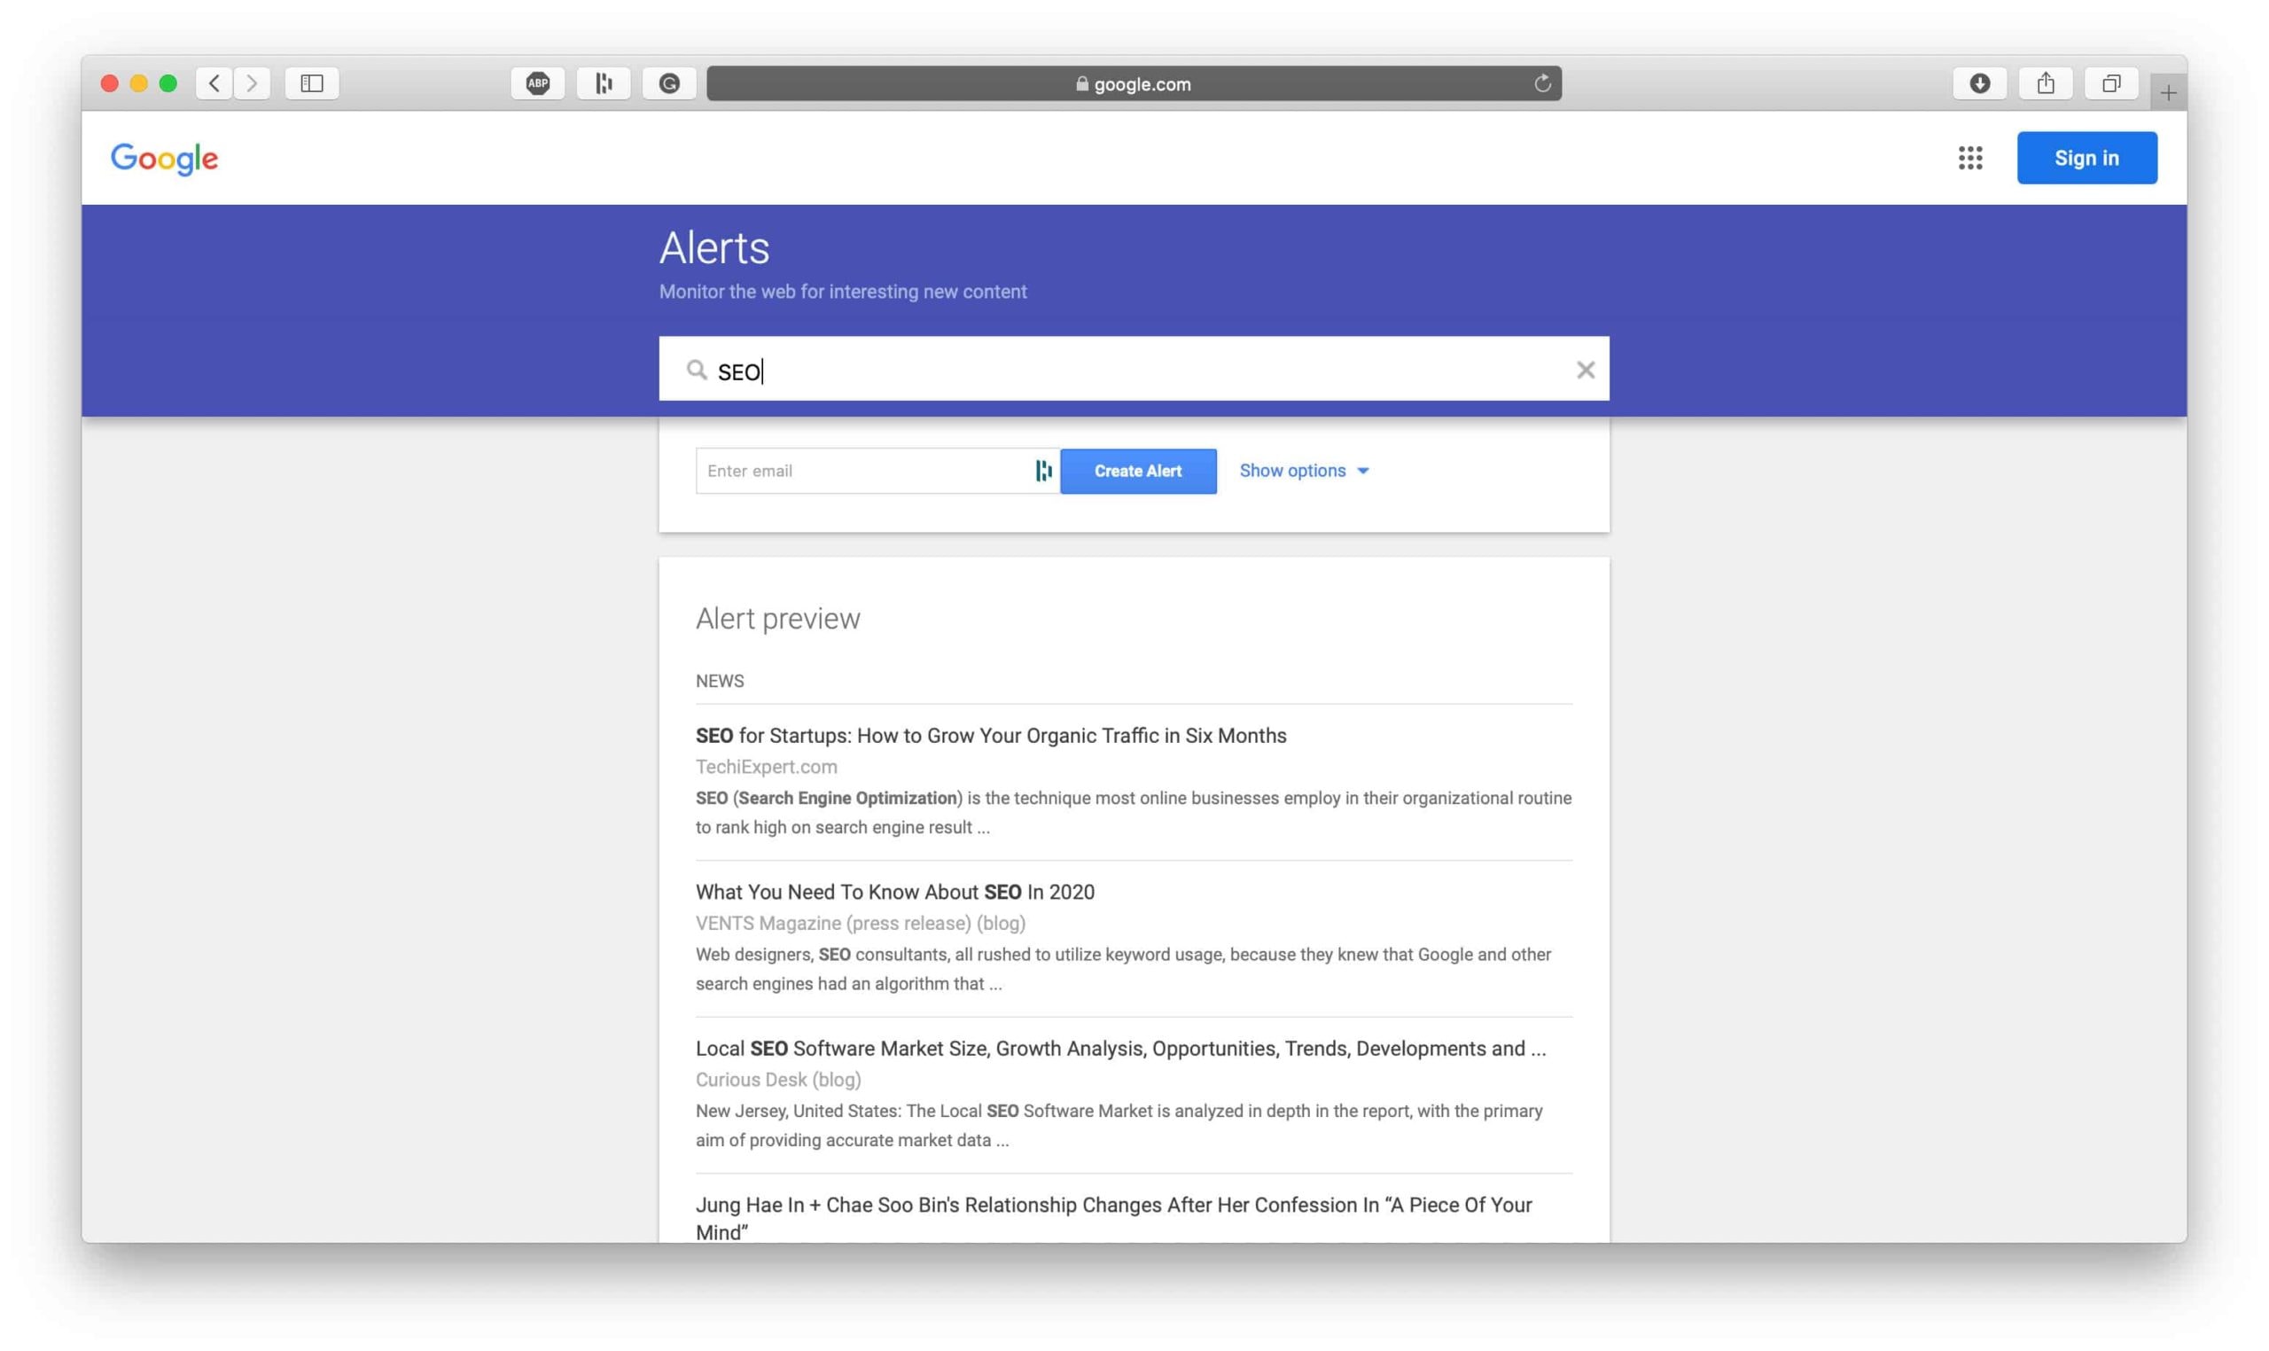Click the reload page icon in address bar
This screenshot has height=1351, width=2269.
pos(1537,83)
